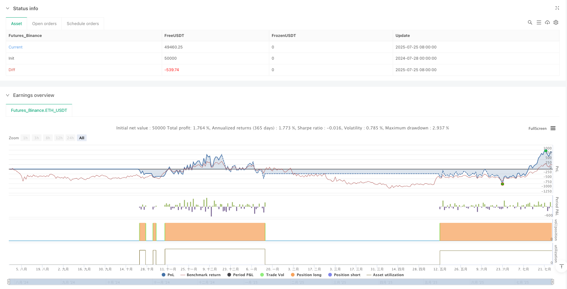Toggle Position long legend visibility
The width and height of the screenshot is (567, 289).
click(306, 275)
